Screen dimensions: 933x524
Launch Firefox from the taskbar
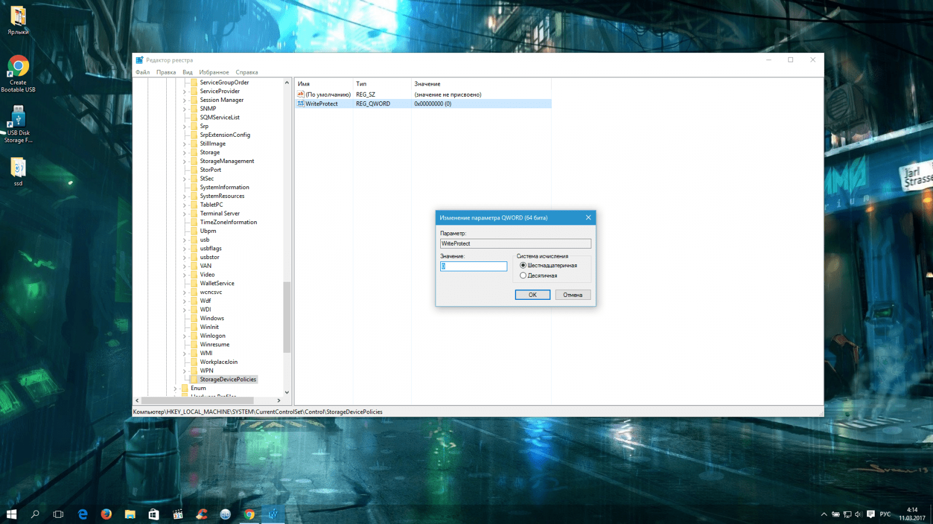click(x=106, y=514)
